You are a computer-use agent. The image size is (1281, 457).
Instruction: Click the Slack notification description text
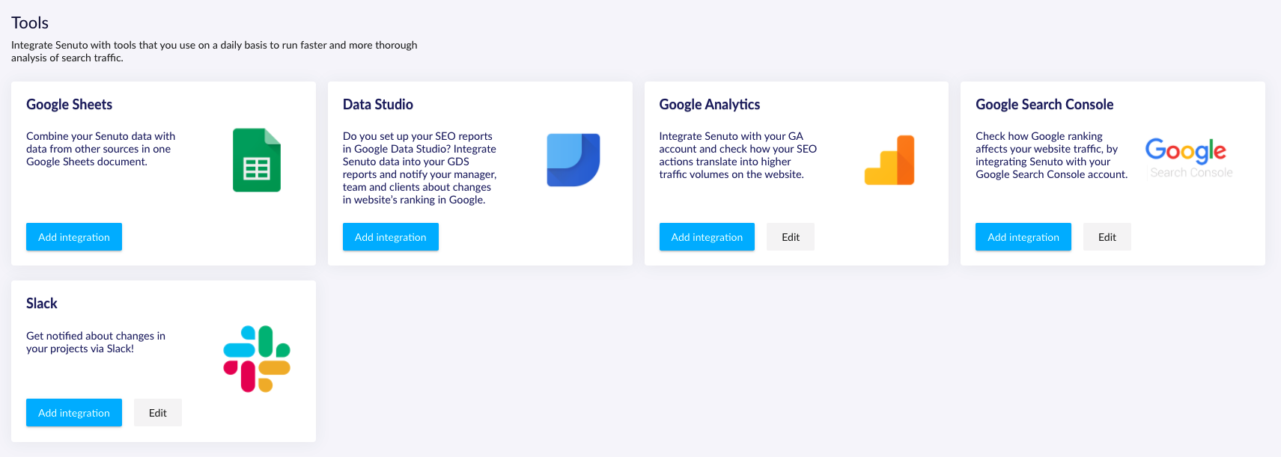[x=96, y=343]
